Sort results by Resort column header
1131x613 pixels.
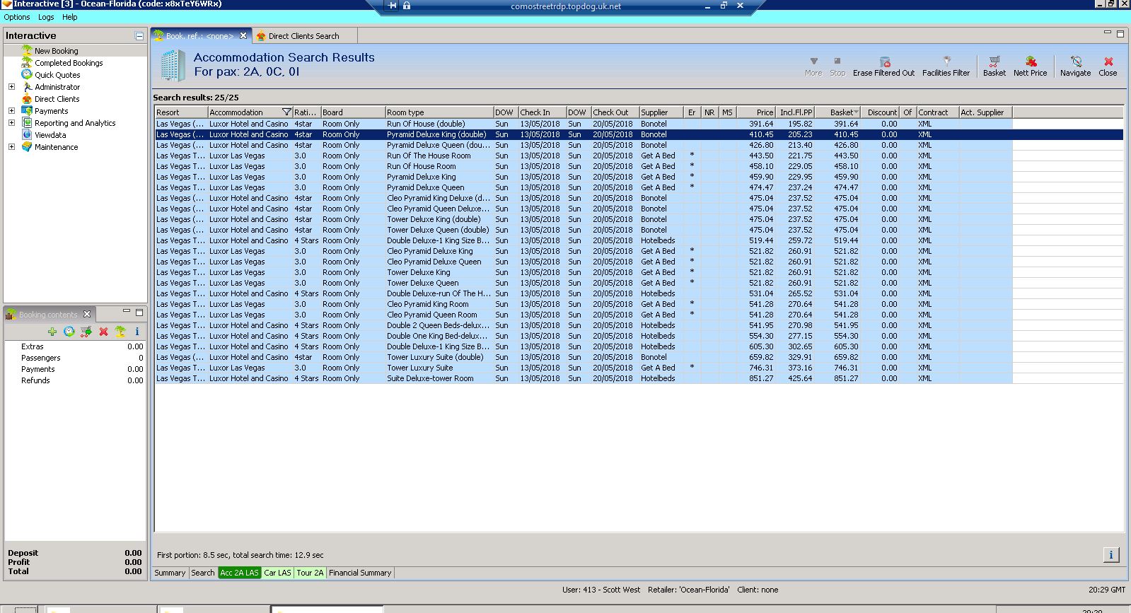click(x=181, y=112)
